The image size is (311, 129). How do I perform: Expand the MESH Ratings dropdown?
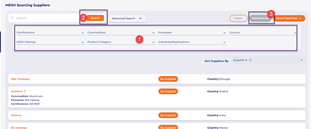tap(50, 42)
